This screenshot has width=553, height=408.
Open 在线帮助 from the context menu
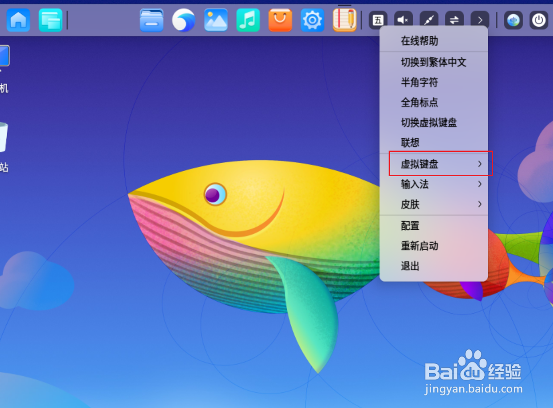click(x=433, y=41)
